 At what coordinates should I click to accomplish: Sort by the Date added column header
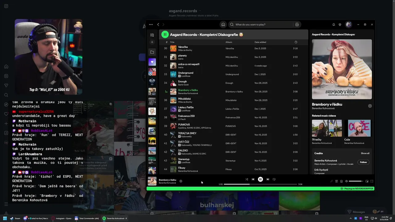click(260, 42)
